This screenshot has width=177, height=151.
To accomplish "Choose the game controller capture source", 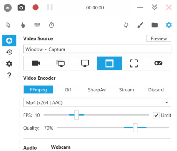I will (x=158, y=63).
